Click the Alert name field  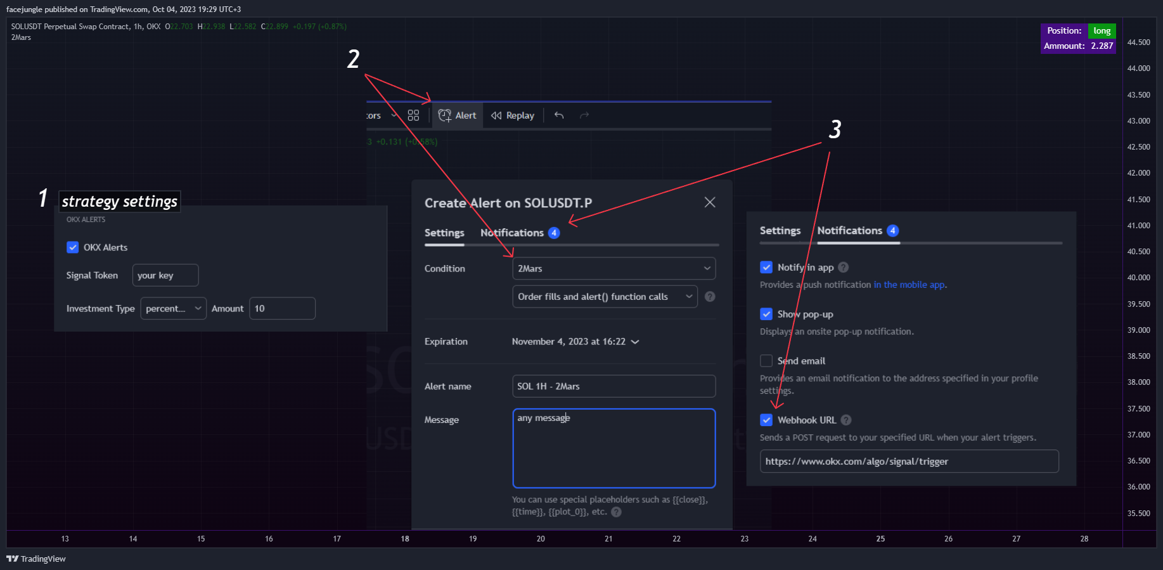pos(614,386)
